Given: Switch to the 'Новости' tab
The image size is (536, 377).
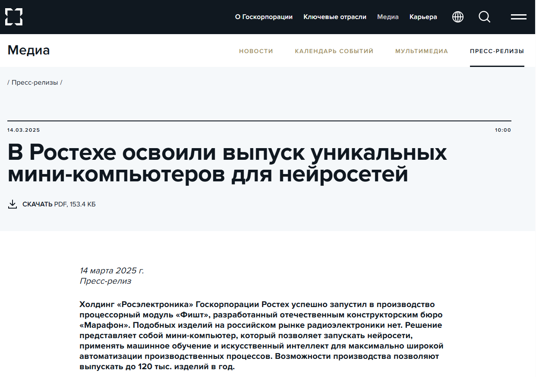Looking at the screenshot, I should click(256, 51).
